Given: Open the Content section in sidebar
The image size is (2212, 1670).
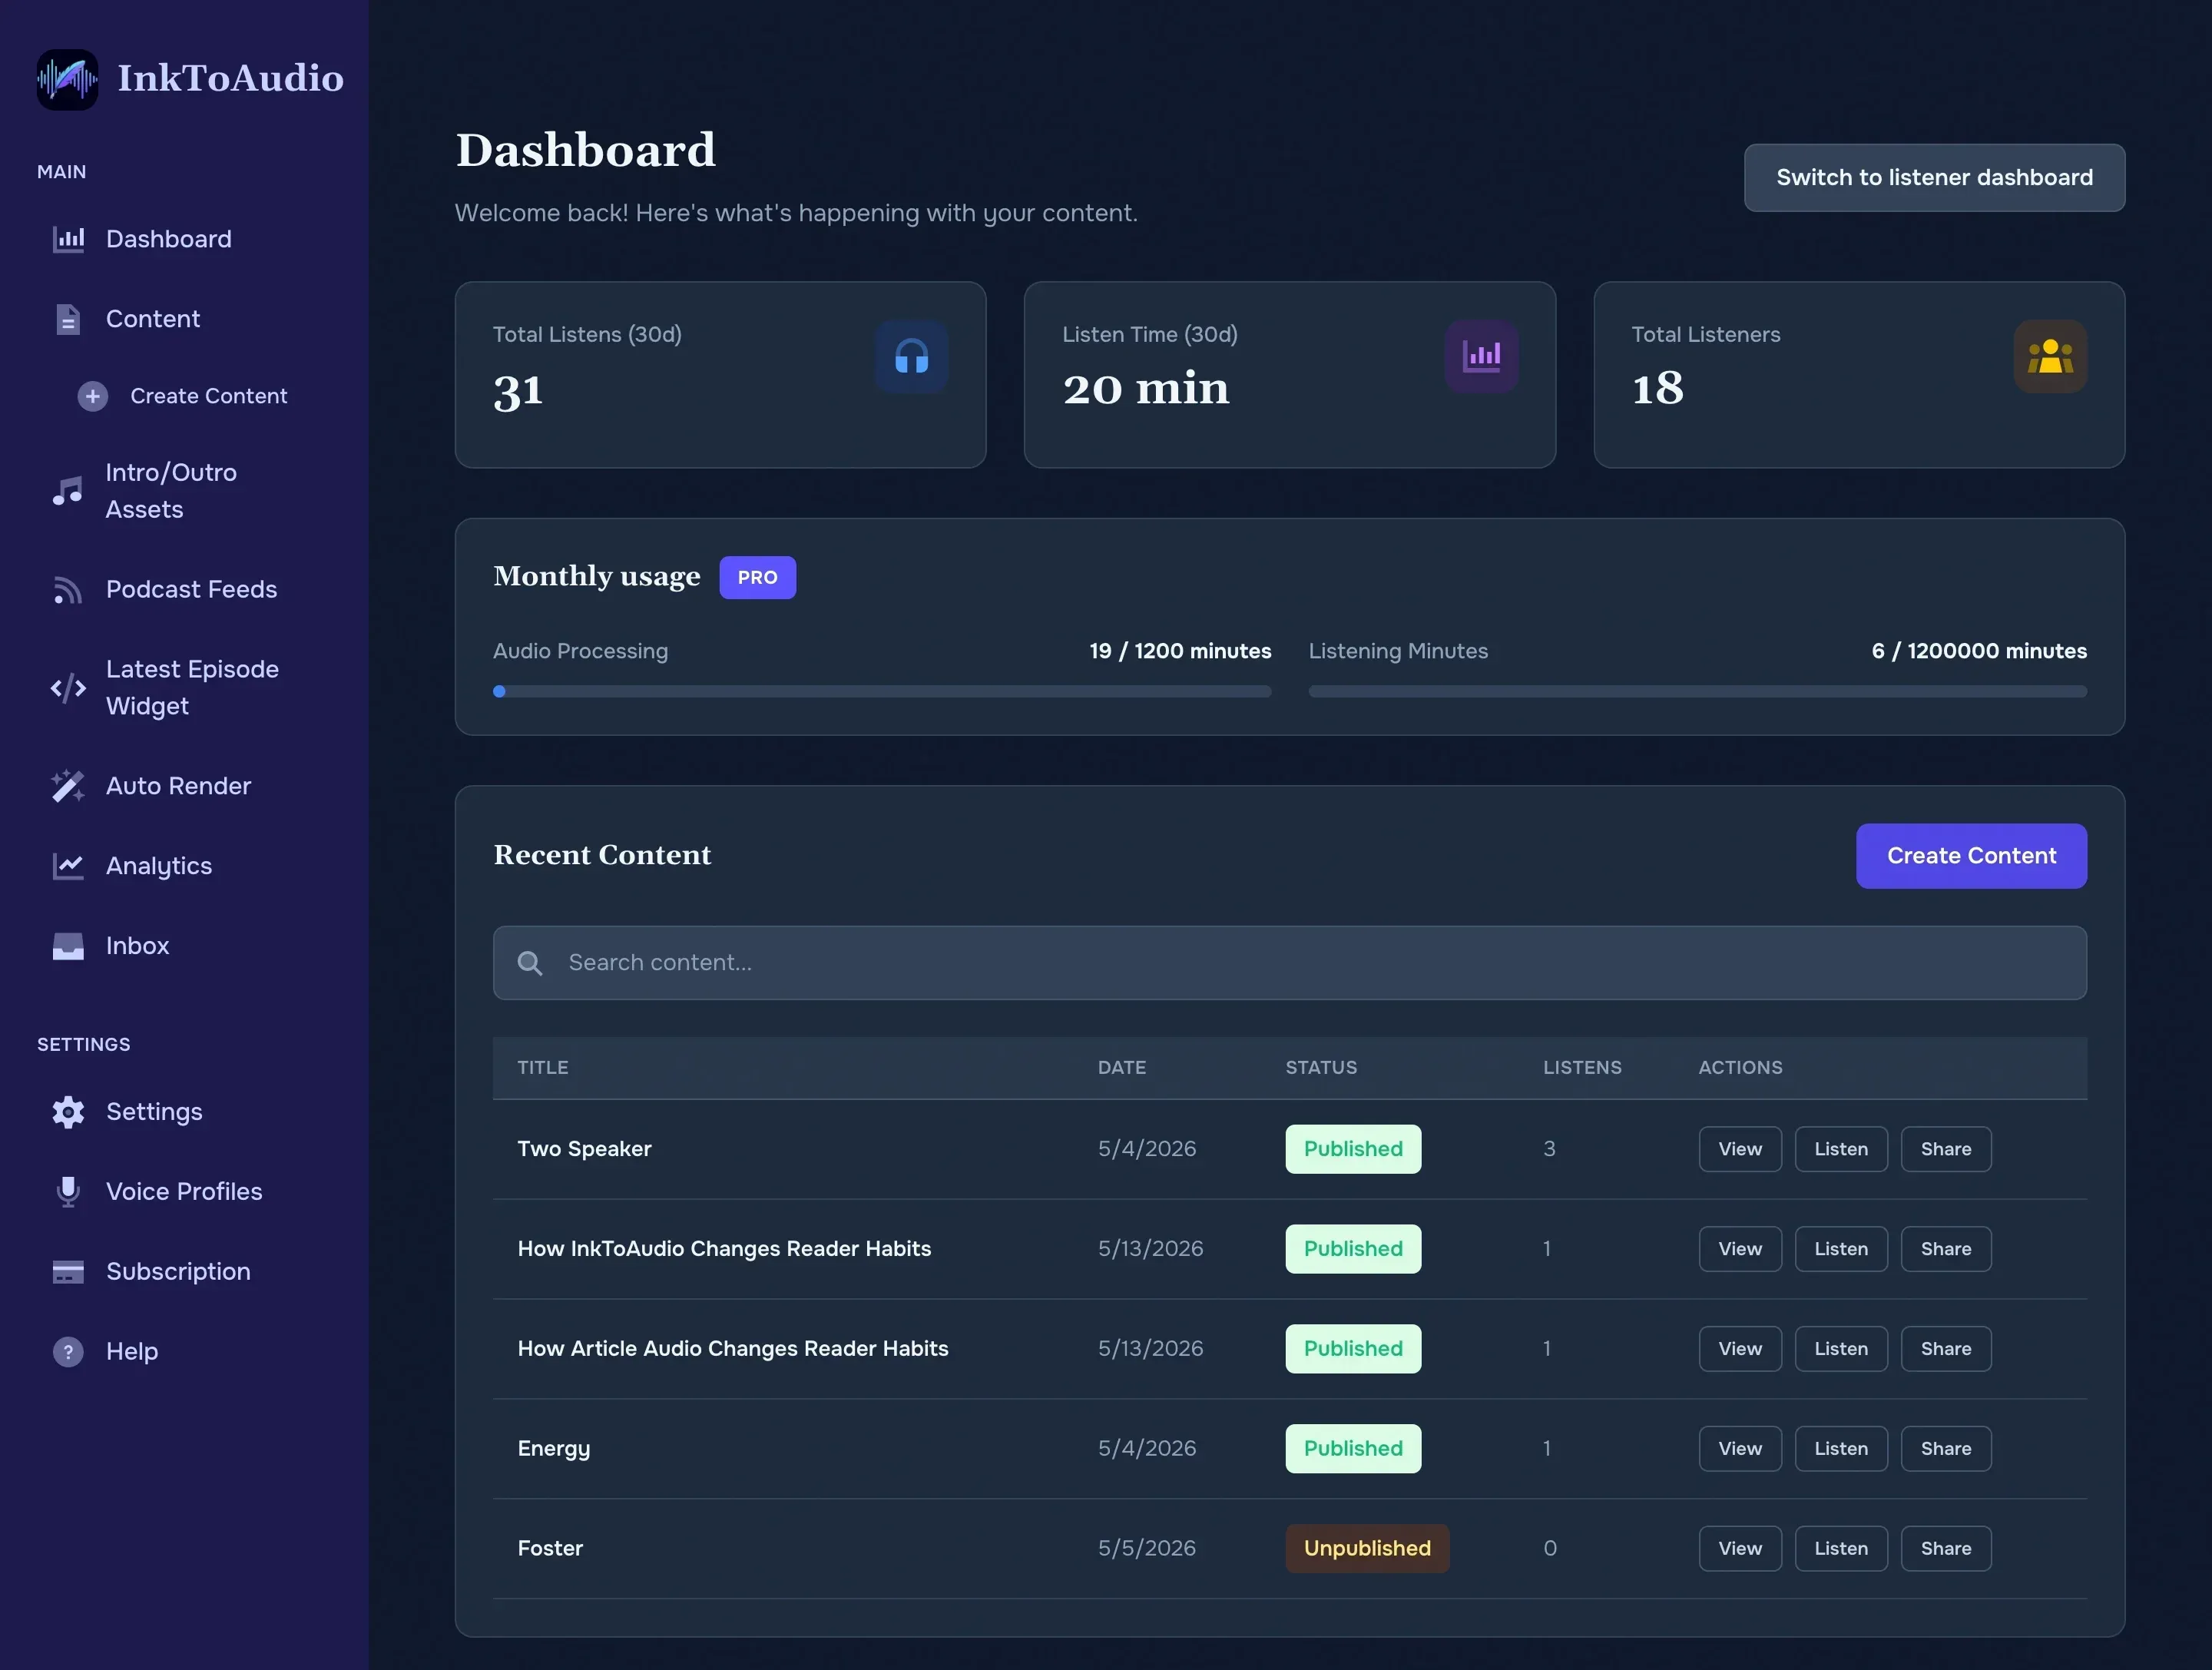Looking at the screenshot, I should pyautogui.click(x=153, y=319).
